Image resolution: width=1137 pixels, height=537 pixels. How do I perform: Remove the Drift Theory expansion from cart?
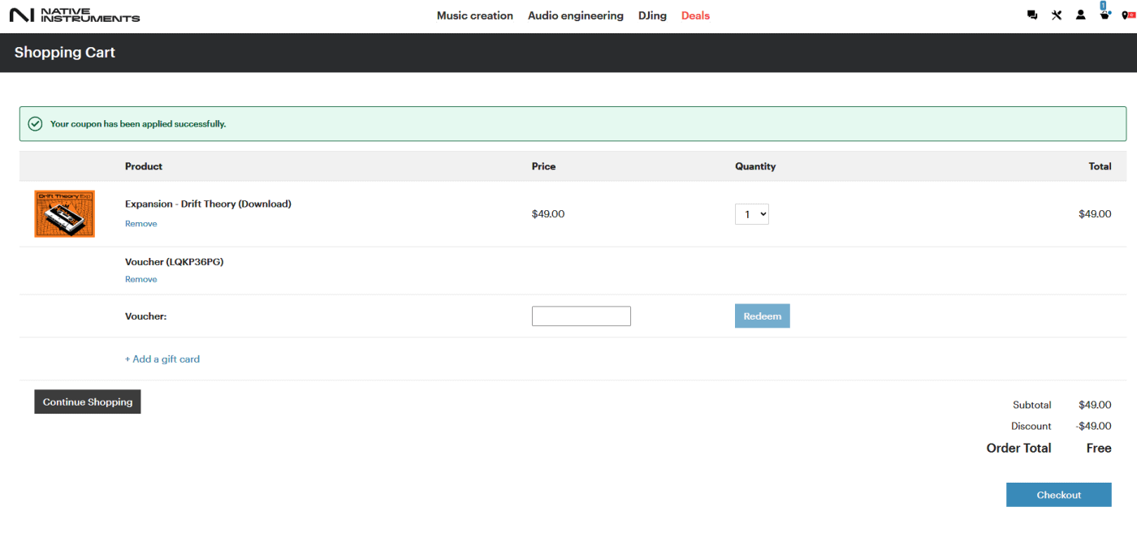pos(141,224)
